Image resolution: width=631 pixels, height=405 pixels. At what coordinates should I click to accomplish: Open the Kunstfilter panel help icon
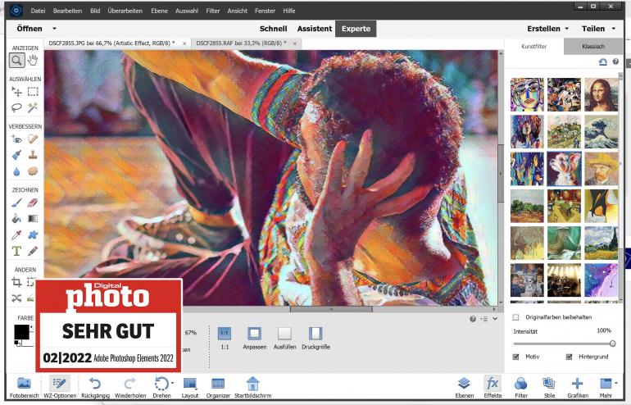coord(615,61)
